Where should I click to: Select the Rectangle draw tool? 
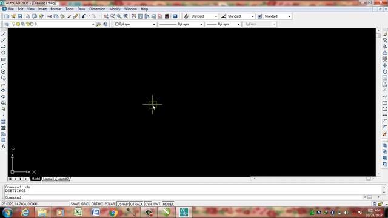[x=4, y=59]
